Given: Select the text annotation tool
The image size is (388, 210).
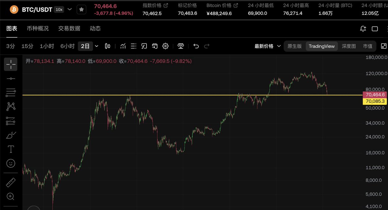Looking at the screenshot, I should coord(11,149).
